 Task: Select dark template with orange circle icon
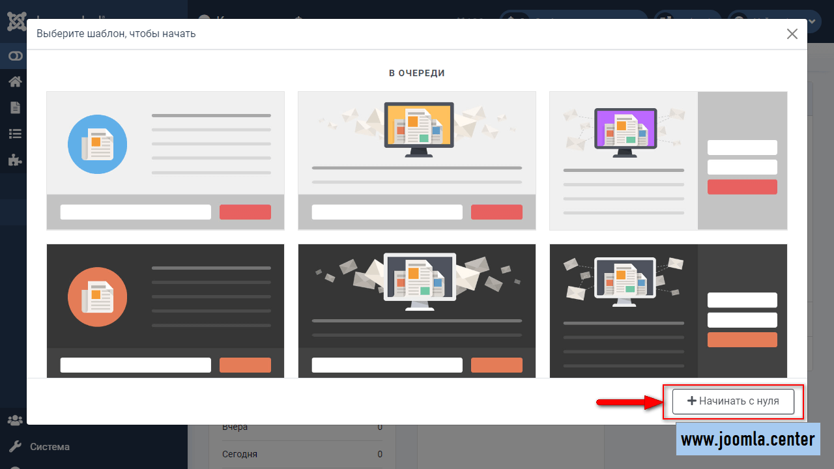pyautogui.click(x=165, y=310)
